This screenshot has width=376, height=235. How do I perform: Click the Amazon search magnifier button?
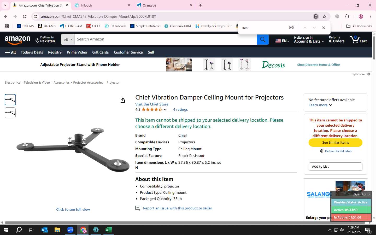click(x=263, y=39)
